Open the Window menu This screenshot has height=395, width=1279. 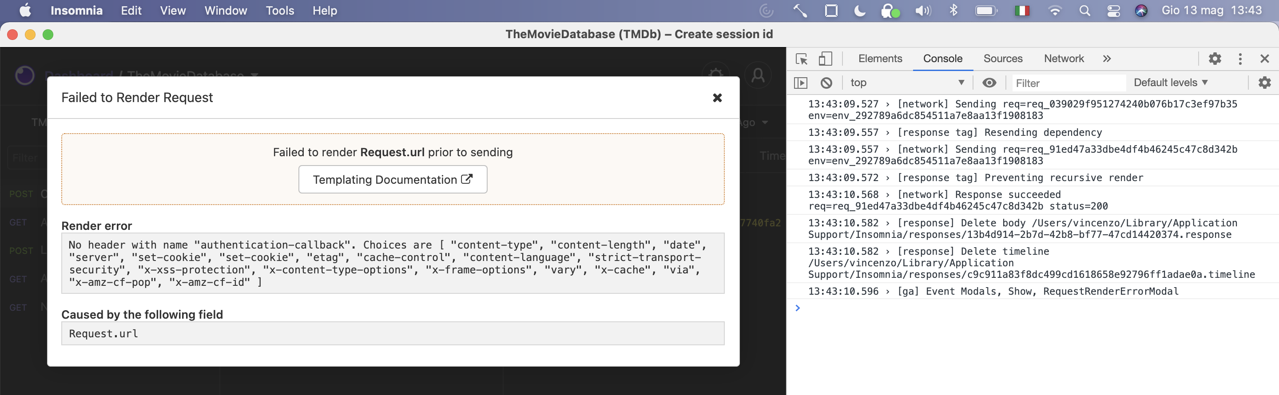tap(226, 10)
